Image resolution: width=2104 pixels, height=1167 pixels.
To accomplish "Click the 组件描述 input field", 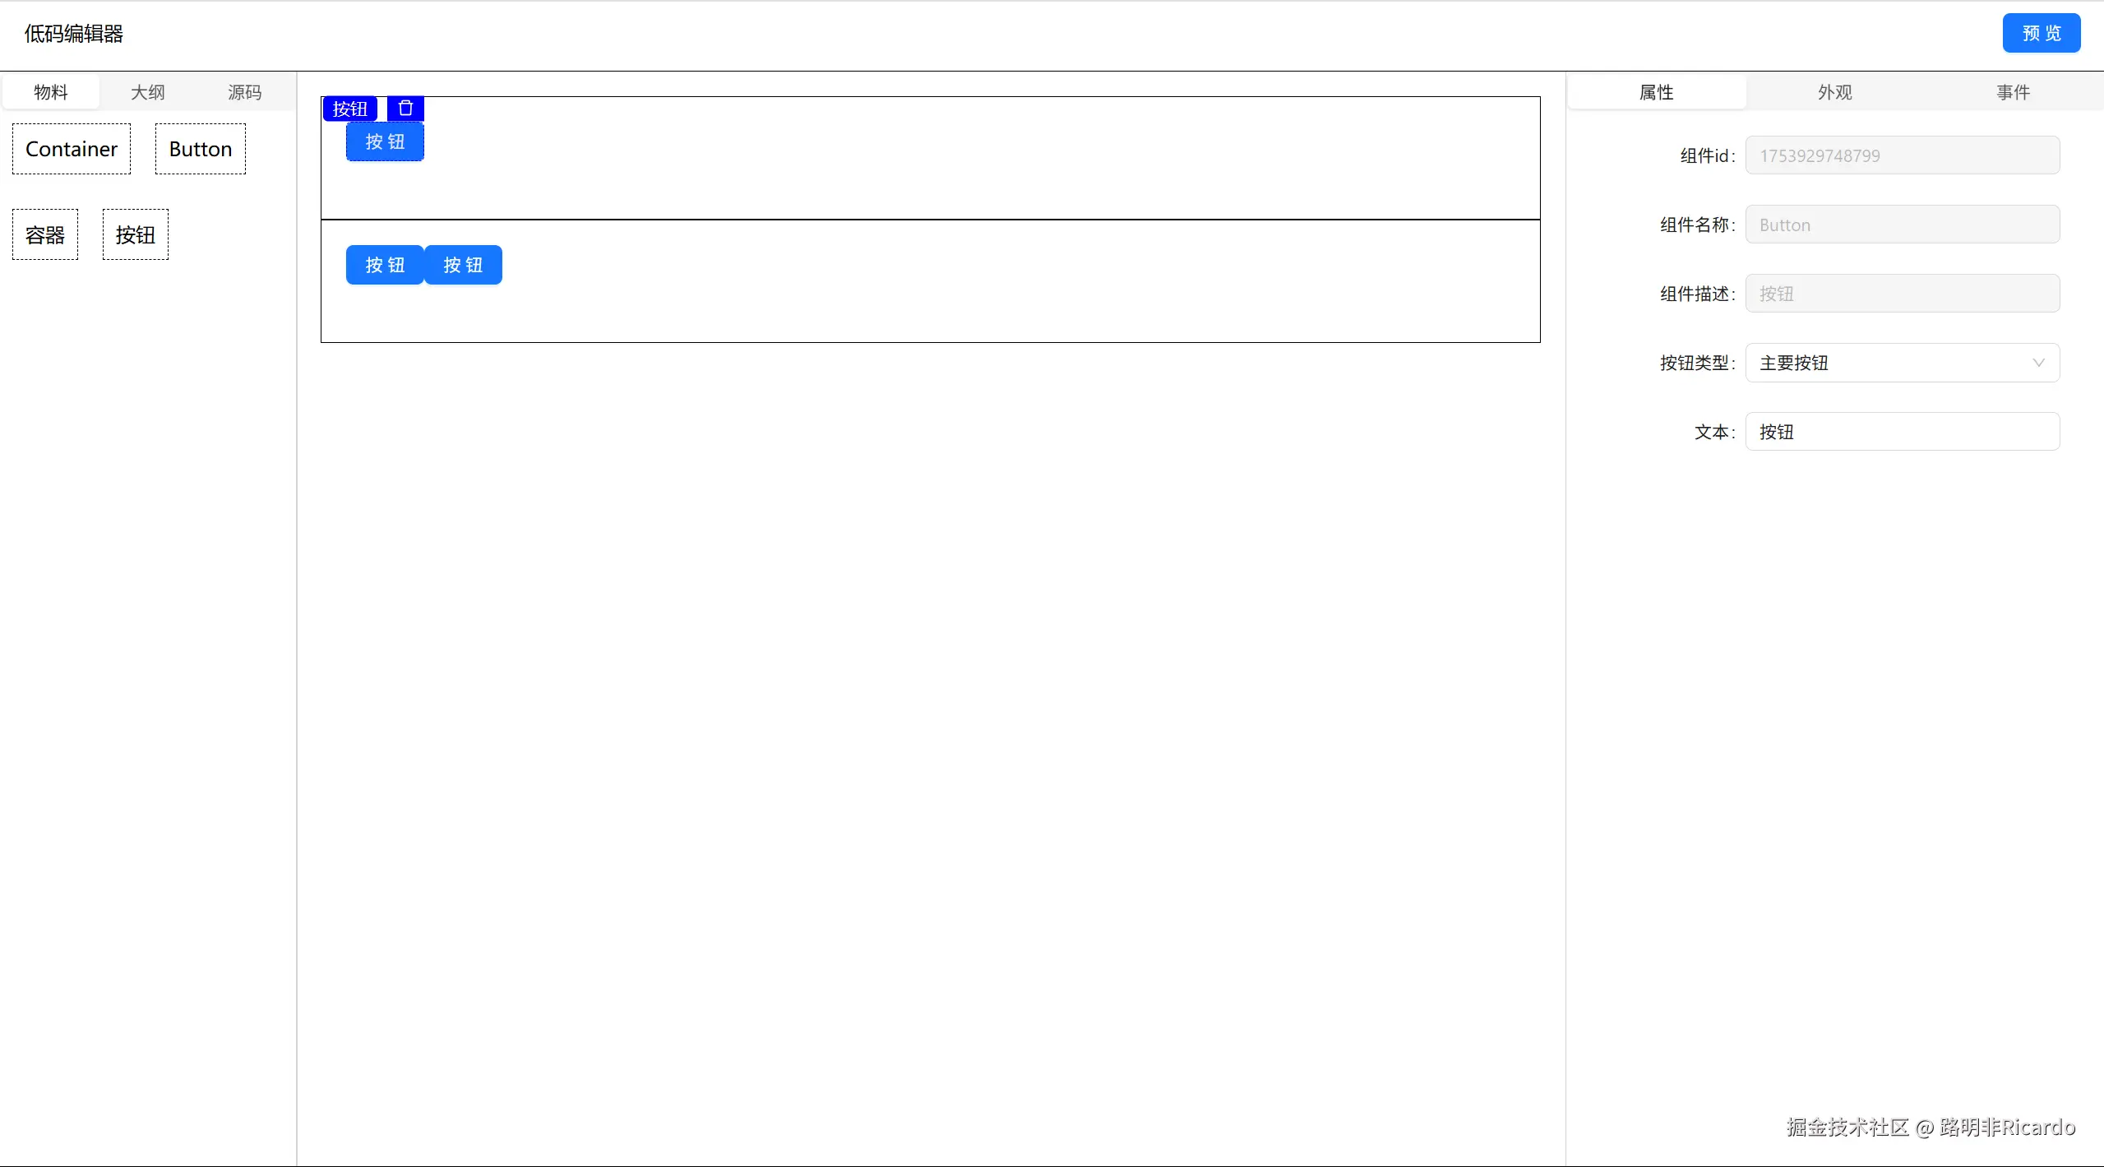I will 1902,294.
